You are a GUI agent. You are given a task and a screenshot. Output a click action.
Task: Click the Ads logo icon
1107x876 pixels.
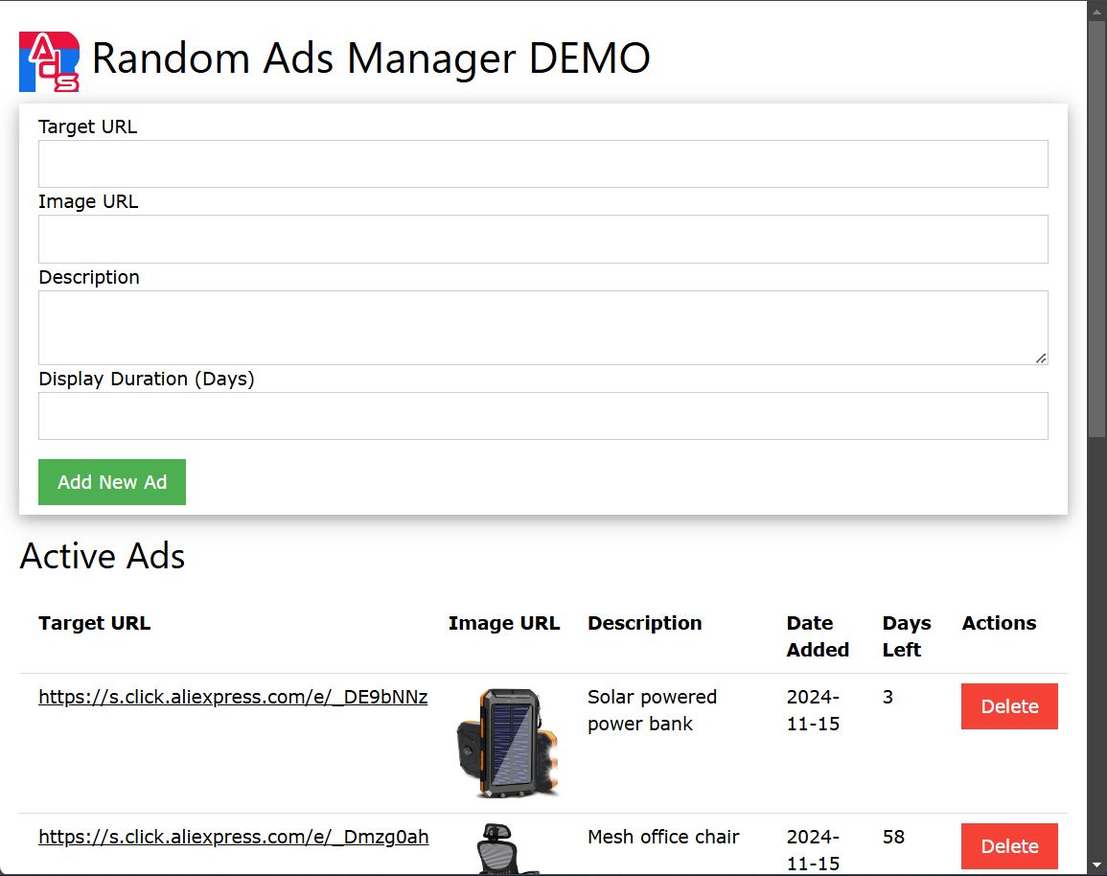click(50, 58)
